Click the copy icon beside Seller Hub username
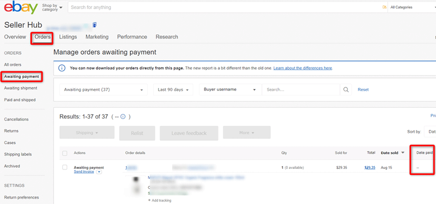This screenshot has width=436, height=204. click(x=95, y=25)
